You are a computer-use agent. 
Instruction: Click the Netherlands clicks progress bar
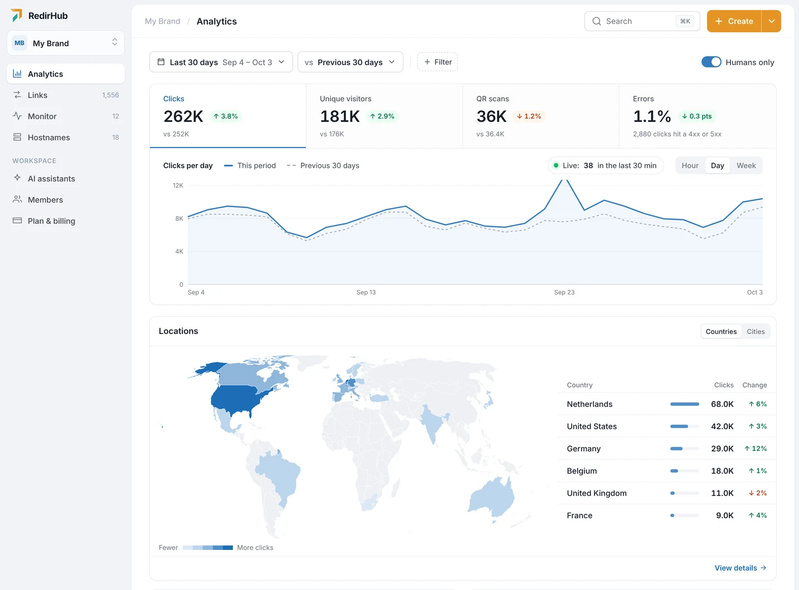coord(685,404)
